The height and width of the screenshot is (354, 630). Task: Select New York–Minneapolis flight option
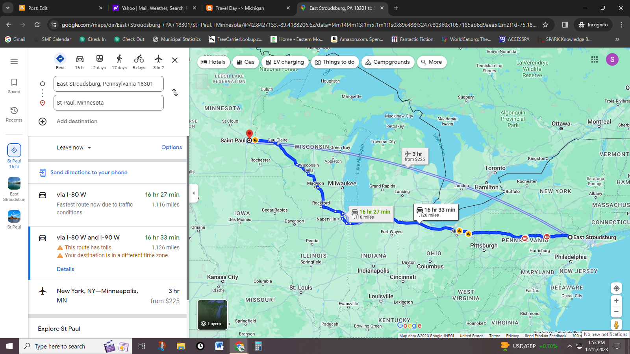(x=107, y=296)
